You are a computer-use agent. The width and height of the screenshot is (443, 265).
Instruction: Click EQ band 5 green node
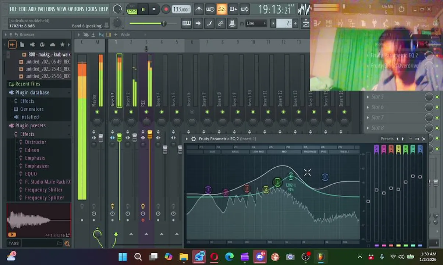click(277, 182)
